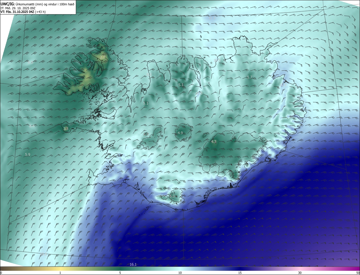Screen dimensions: 360x275
Task: Click the valid time 'VT: Fös. 31.10.2025 04Z'
Action: 17,12
